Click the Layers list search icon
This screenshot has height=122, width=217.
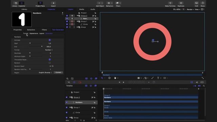tap(67, 79)
